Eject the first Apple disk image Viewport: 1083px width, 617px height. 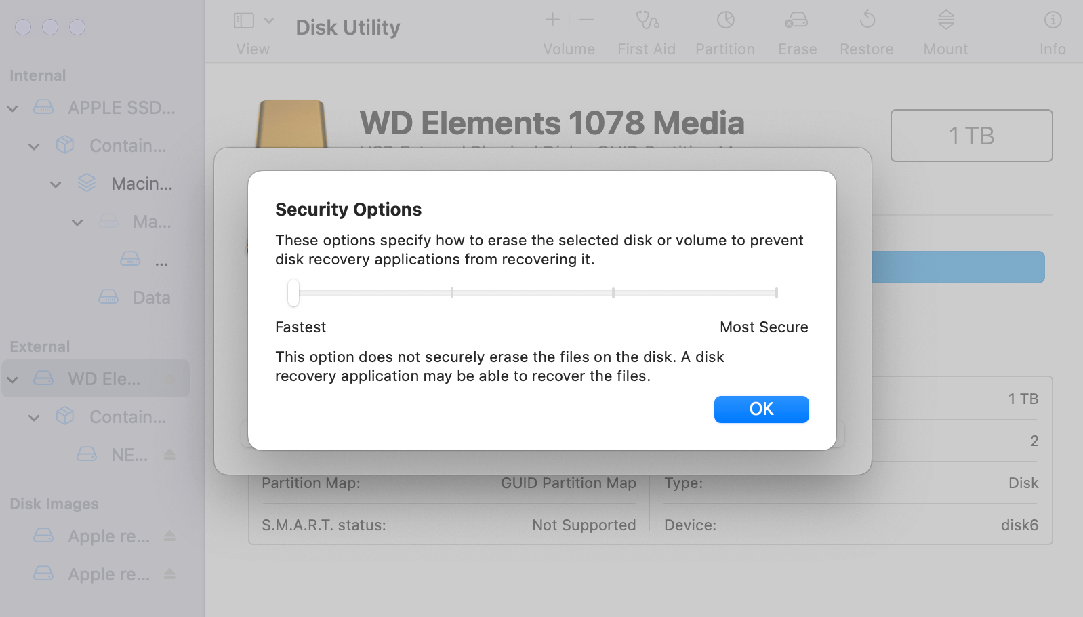click(169, 536)
